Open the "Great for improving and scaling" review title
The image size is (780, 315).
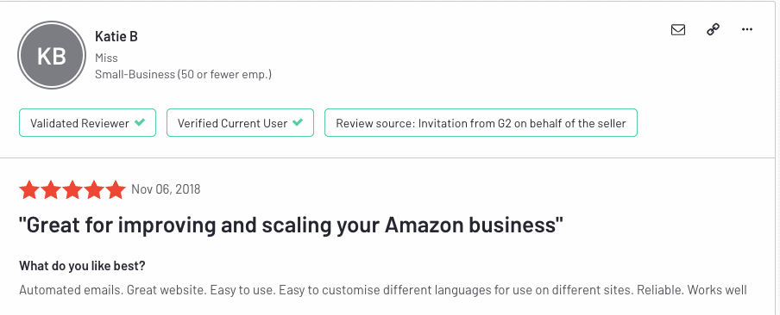pyautogui.click(x=291, y=226)
